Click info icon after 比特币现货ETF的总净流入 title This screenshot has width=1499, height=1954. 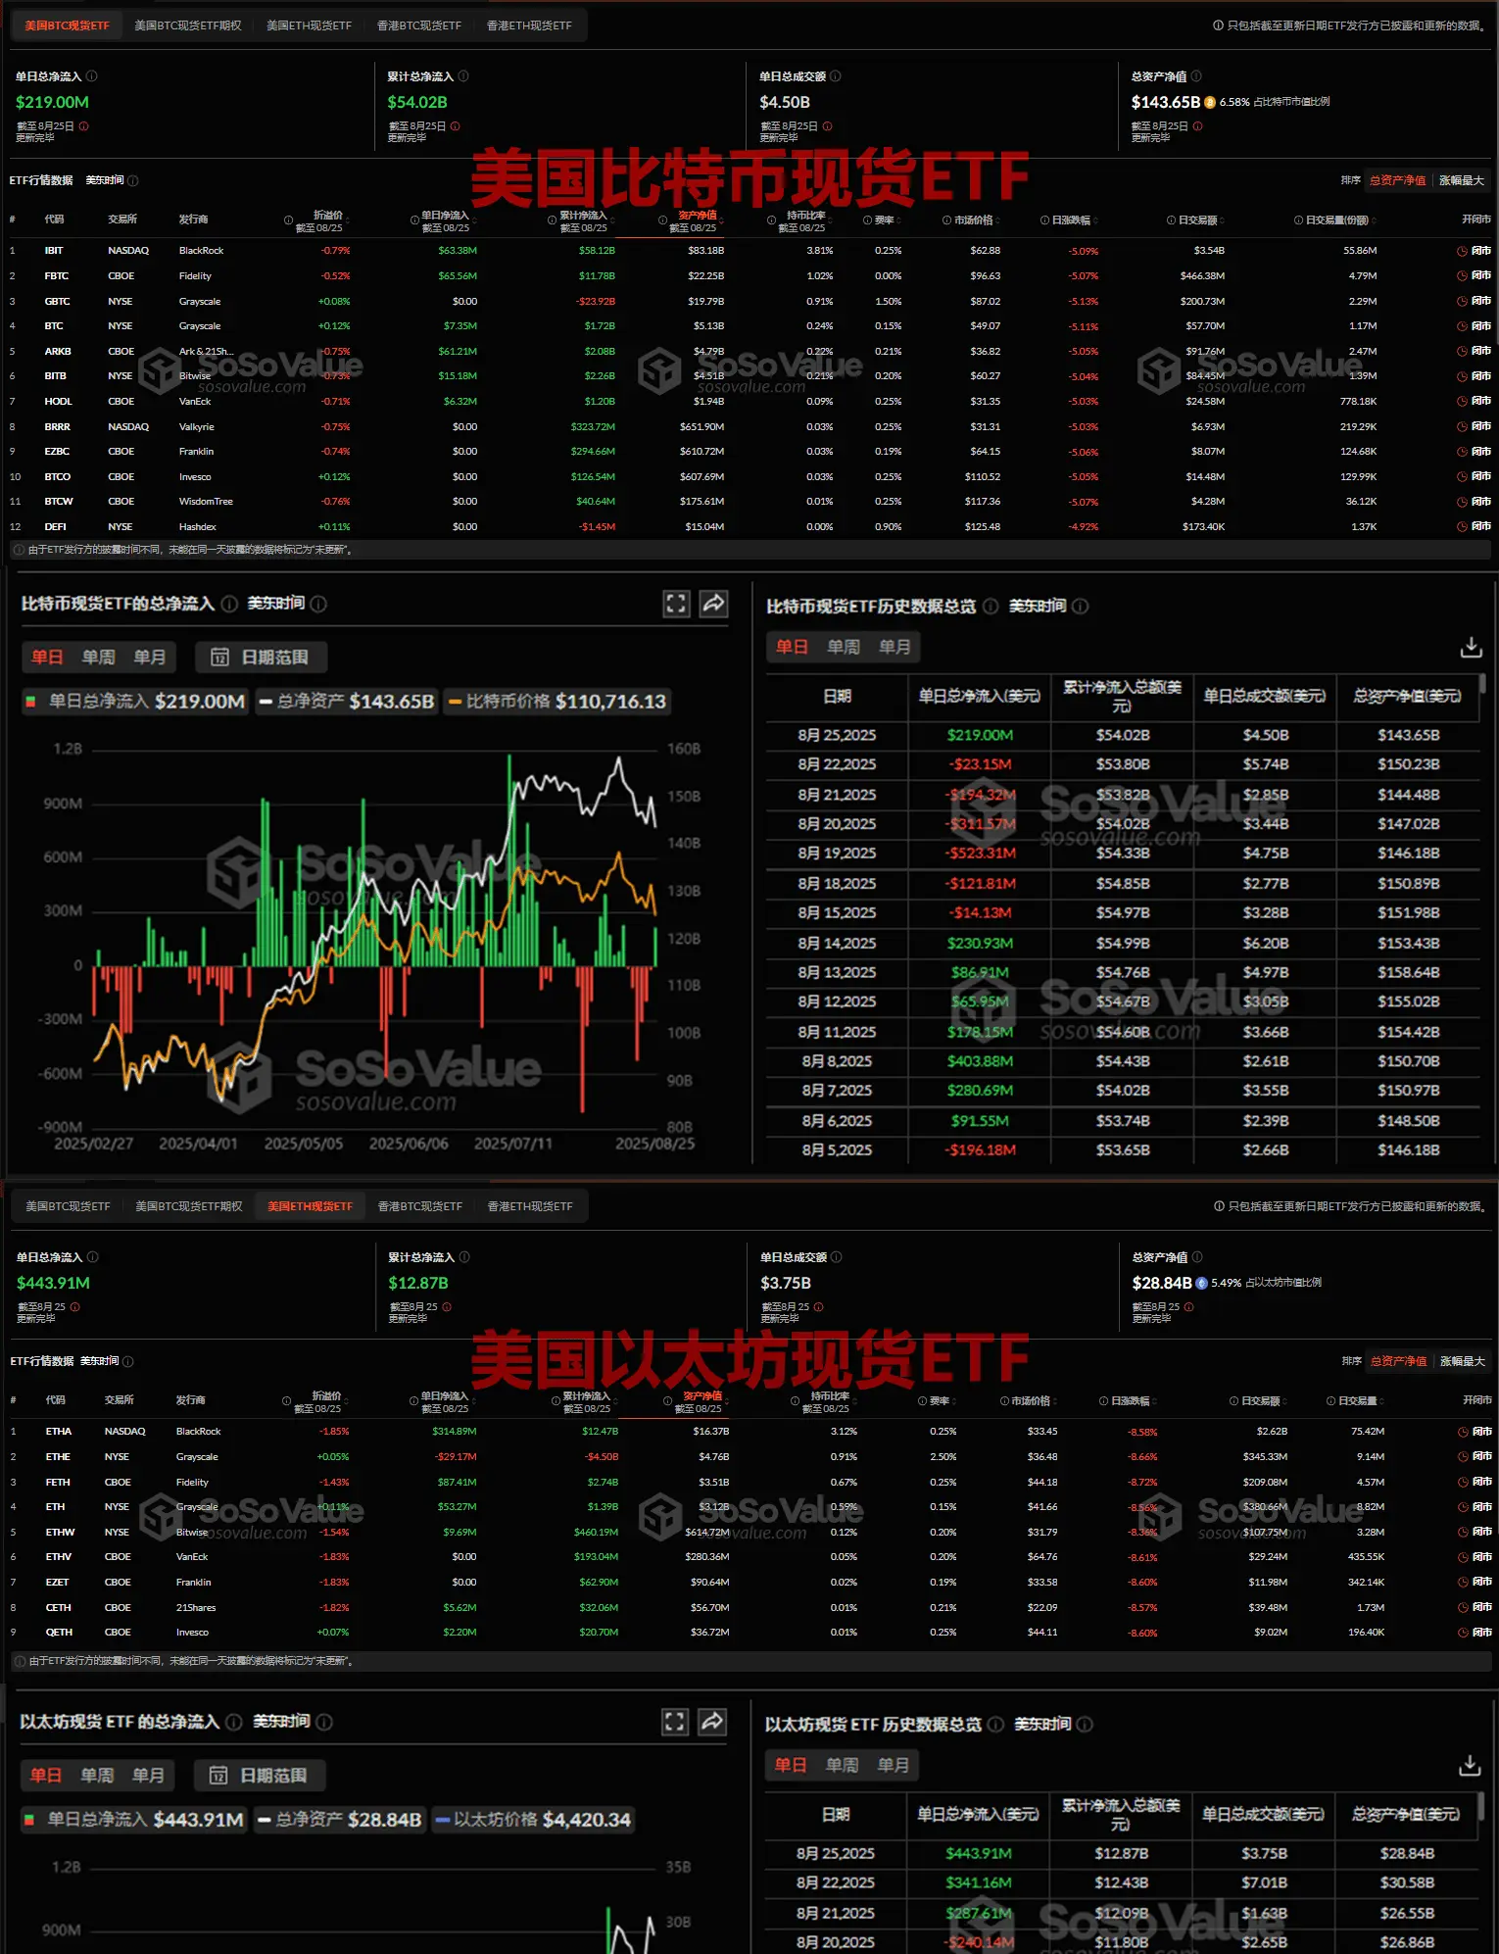[229, 604]
